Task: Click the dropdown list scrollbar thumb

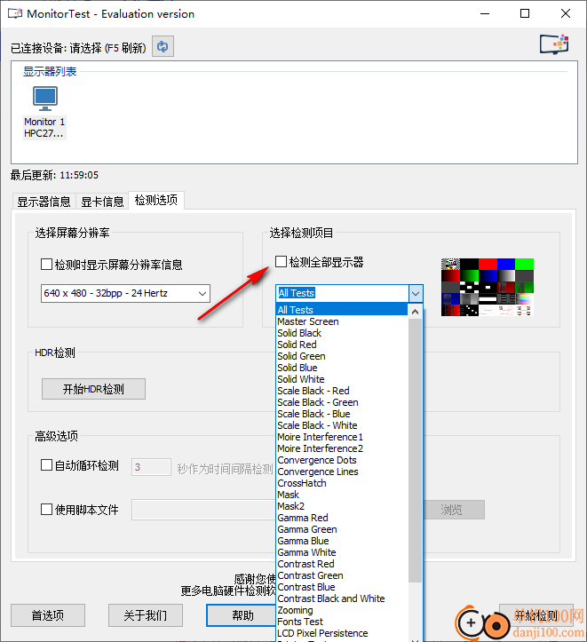Action: pyautogui.click(x=415, y=450)
